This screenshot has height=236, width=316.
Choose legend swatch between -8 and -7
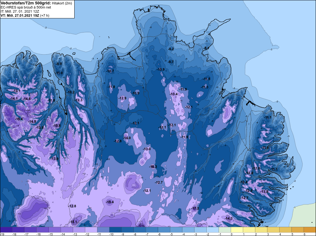click(x=140, y=230)
